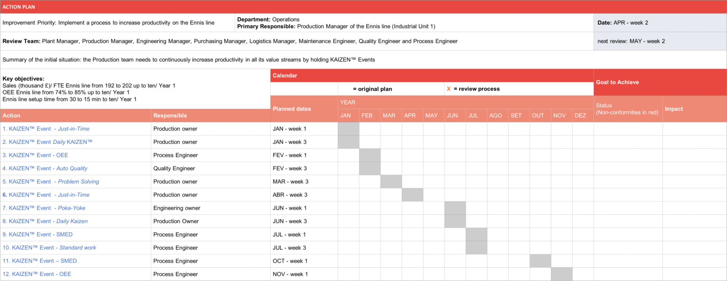Image resolution: width=727 pixels, height=281 pixels.
Task: Open the "KAIZEN Event - Auto Quality" link
Action: click(x=45, y=168)
